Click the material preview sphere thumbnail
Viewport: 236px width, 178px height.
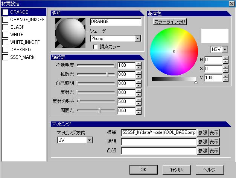(x=70, y=32)
